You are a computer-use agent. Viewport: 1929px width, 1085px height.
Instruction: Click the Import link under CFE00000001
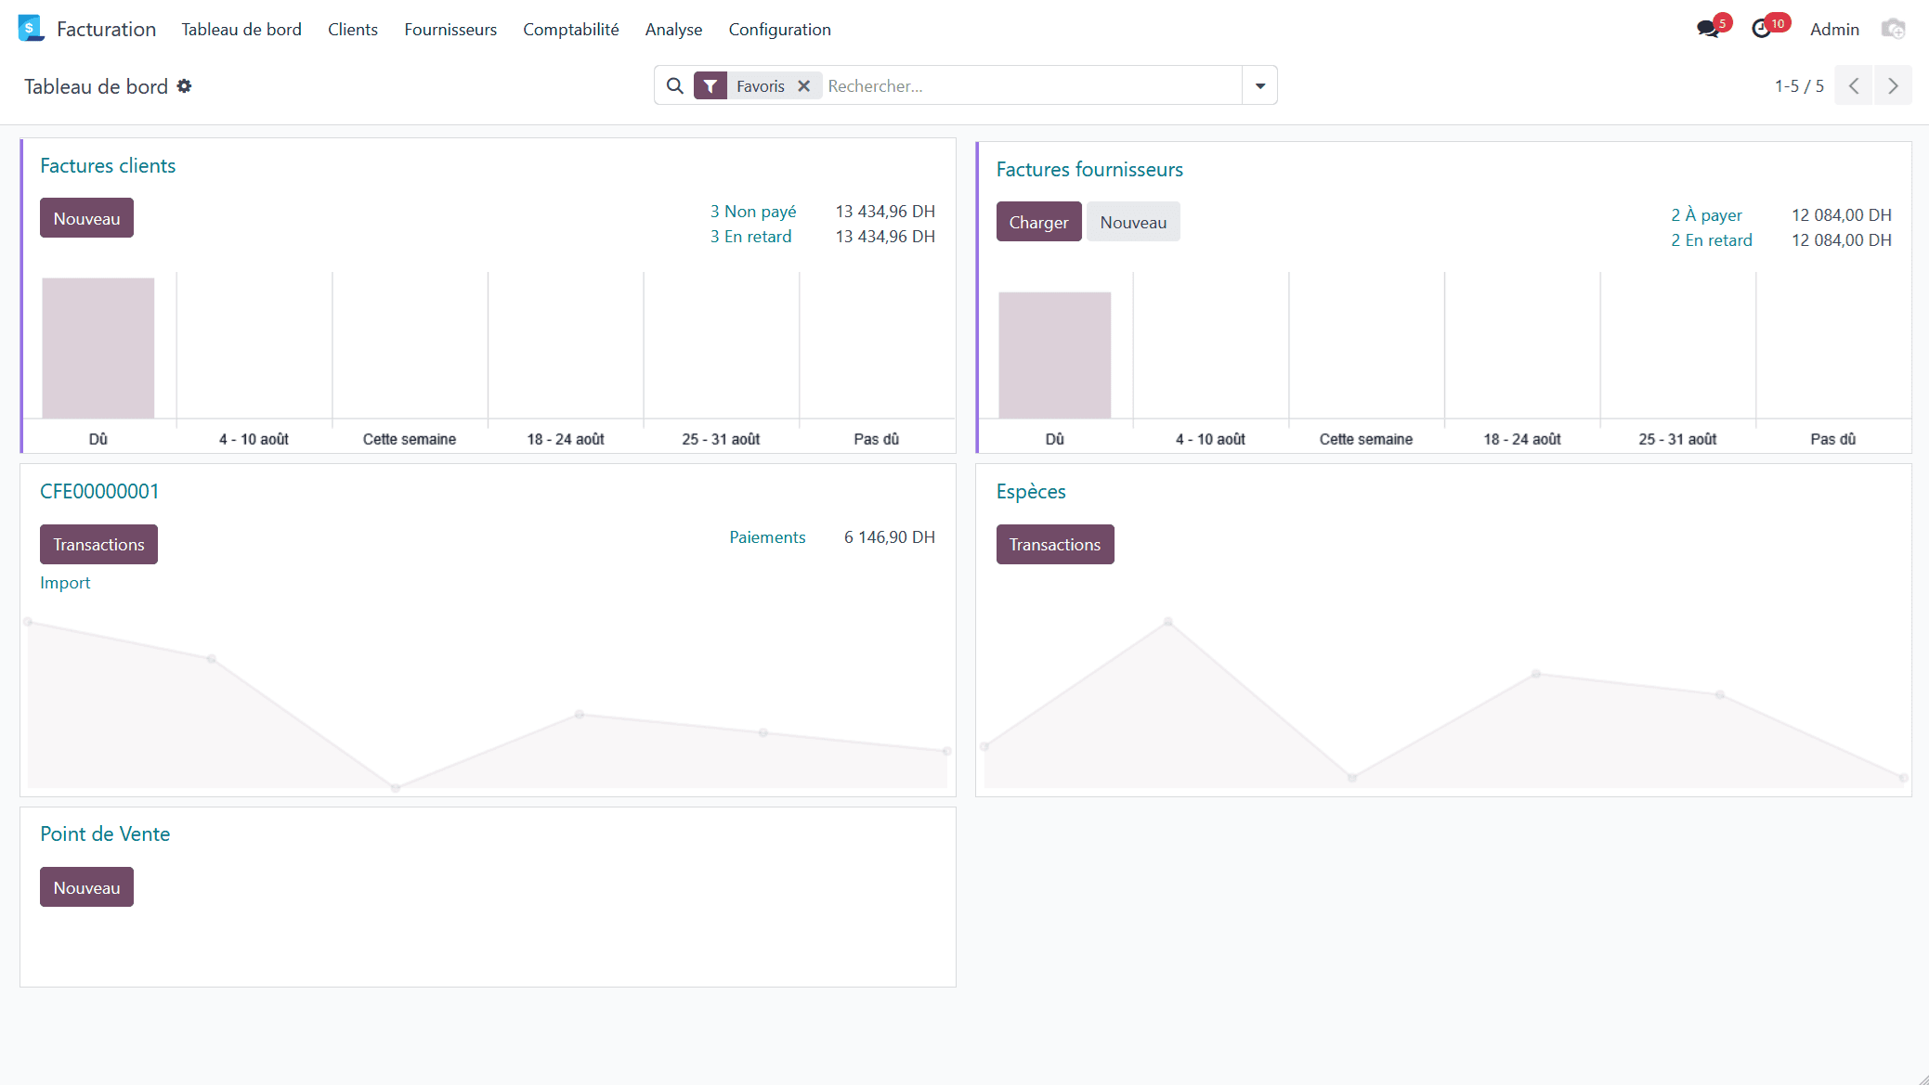pos(65,583)
